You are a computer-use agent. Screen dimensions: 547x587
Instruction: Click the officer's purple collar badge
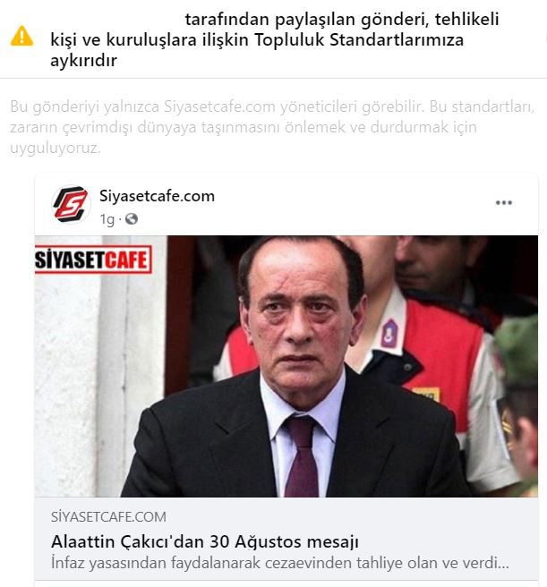(x=389, y=333)
